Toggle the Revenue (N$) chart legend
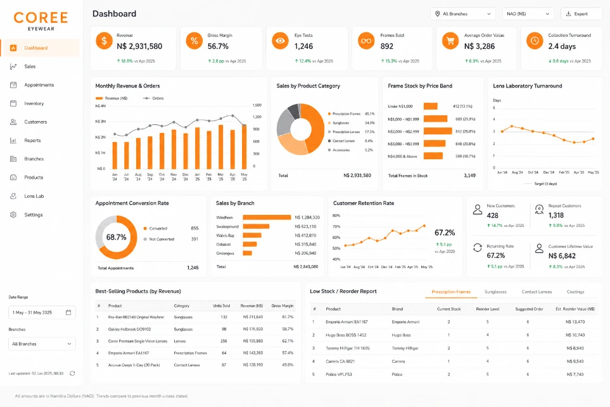Viewport: 610px width, 407px height. (x=111, y=98)
